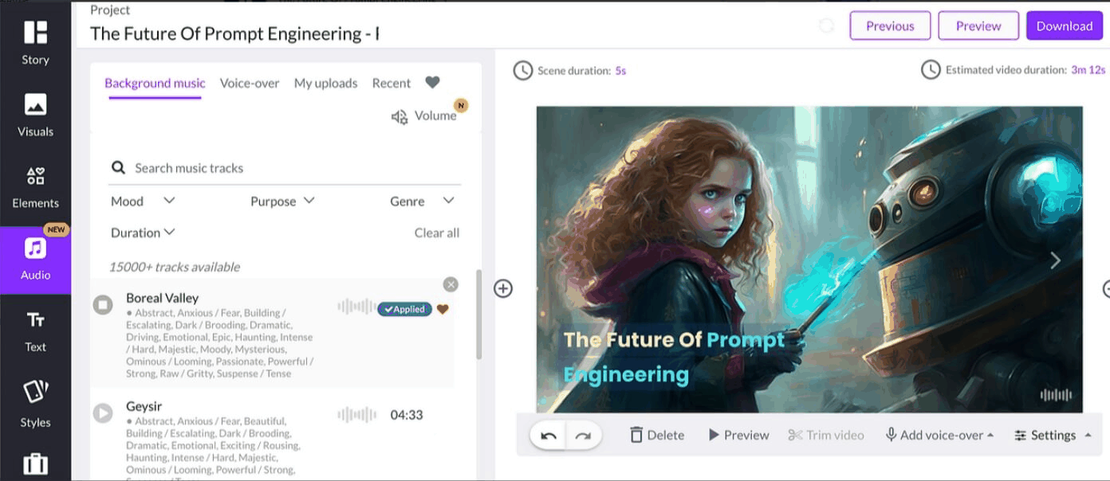Select the scene title text overlay

pos(674,357)
